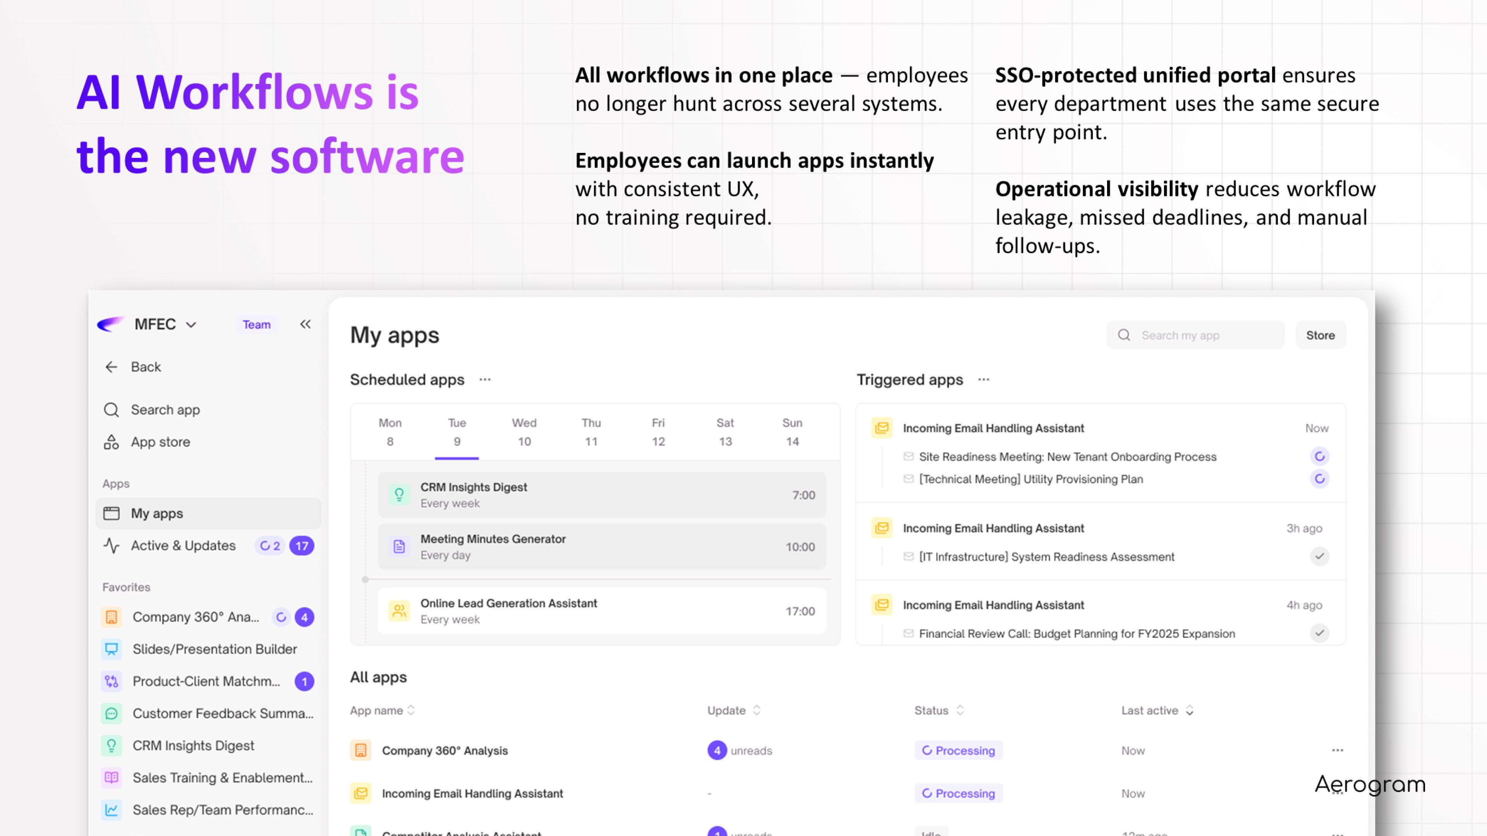
Task: Click the App store sidebar icon
Action: coord(112,442)
